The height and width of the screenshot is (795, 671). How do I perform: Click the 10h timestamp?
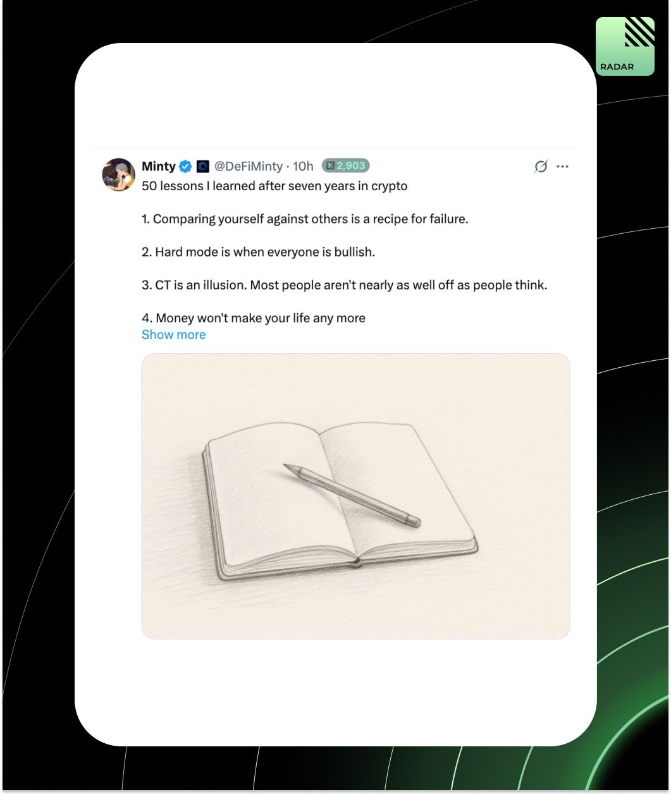tap(303, 166)
